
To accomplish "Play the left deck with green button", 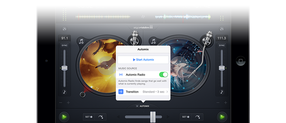I will 64,117.
